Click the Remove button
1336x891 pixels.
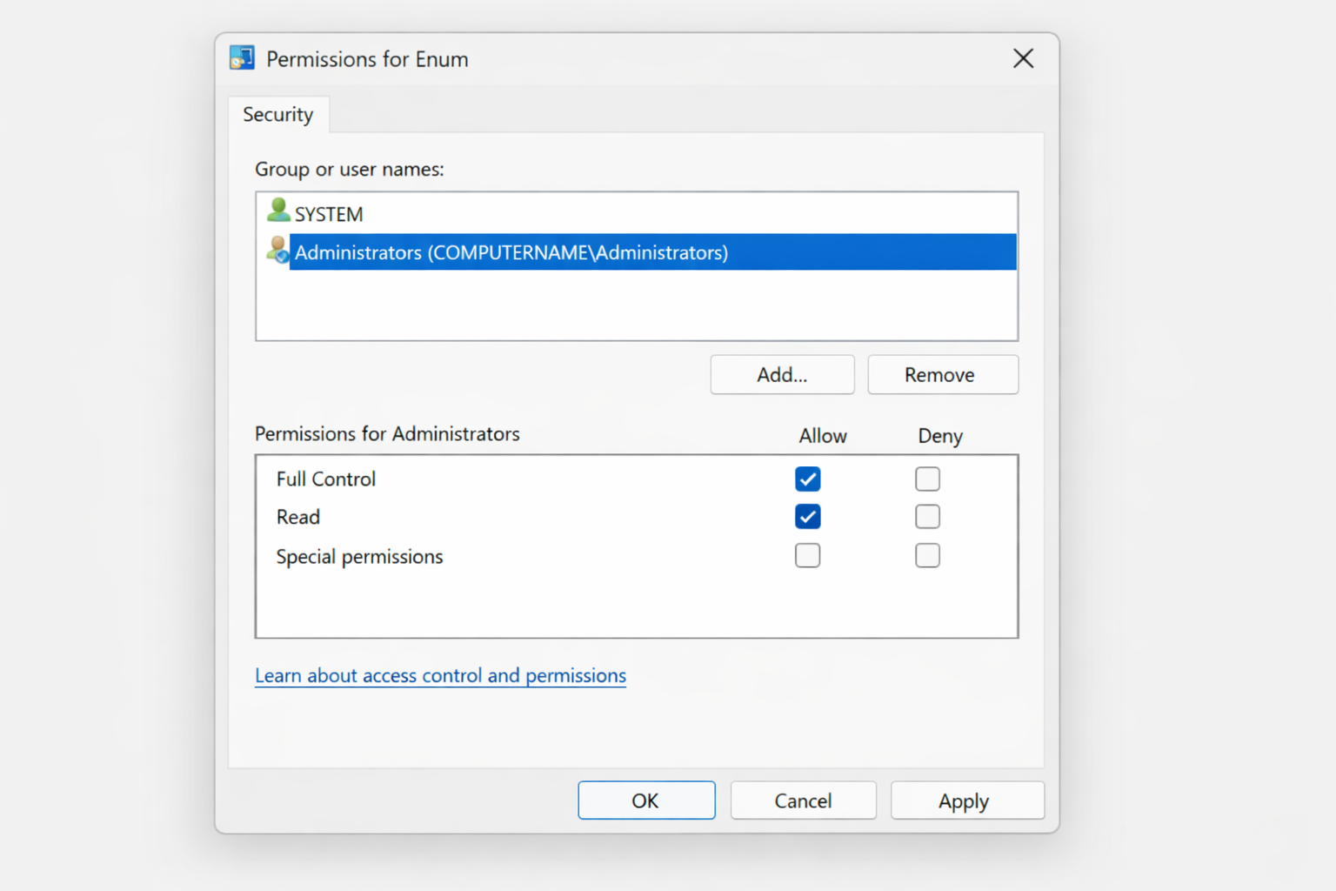pos(942,374)
